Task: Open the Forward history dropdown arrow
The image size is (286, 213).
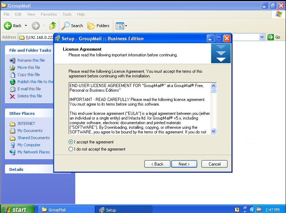Action: pyautogui.click(x=44, y=26)
